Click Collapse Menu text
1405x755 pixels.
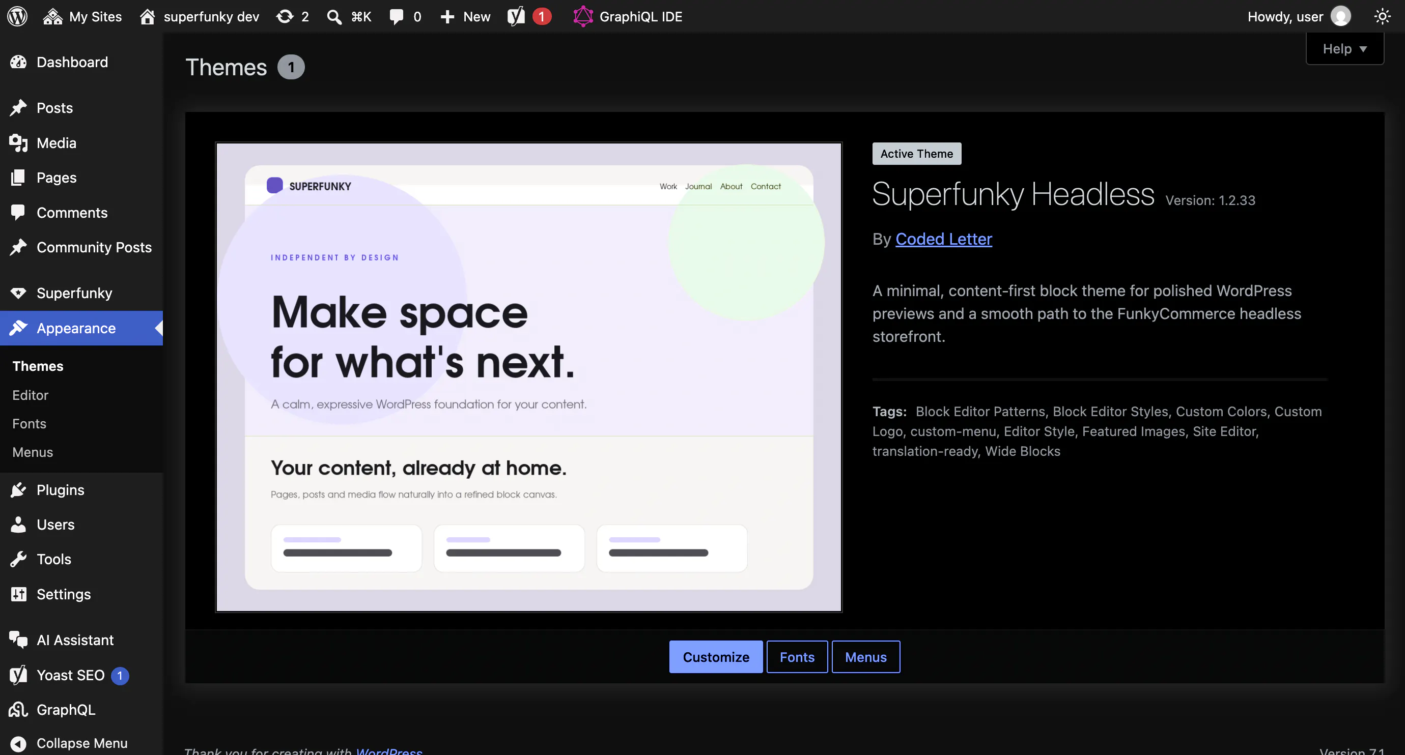click(x=82, y=743)
